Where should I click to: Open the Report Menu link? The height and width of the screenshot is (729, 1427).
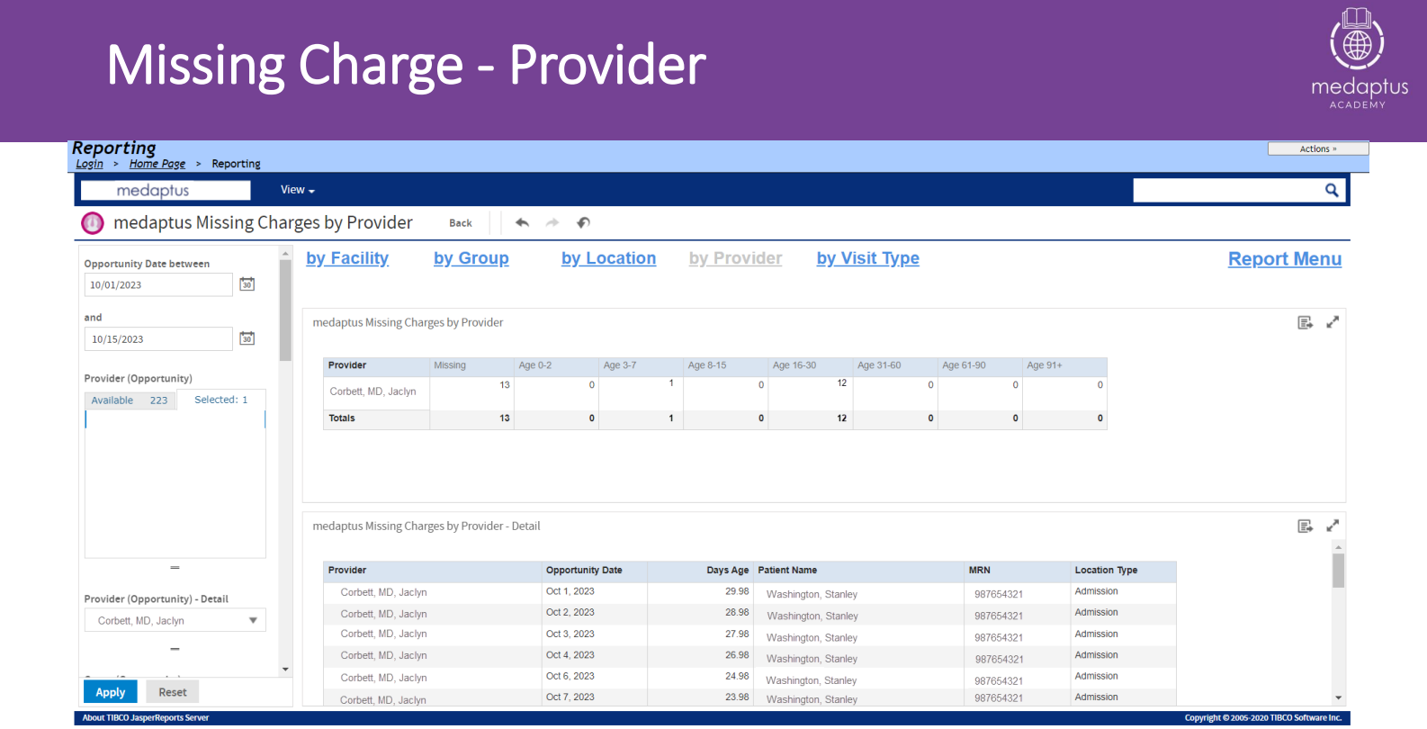coord(1285,259)
